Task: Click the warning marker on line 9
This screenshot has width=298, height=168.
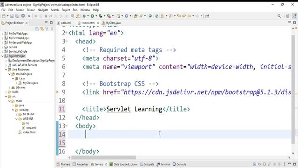Action: click(57, 92)
